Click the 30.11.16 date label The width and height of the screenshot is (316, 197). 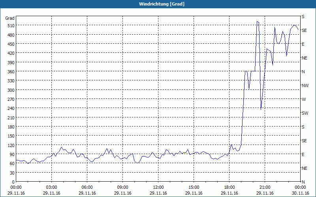click(300, 193)
